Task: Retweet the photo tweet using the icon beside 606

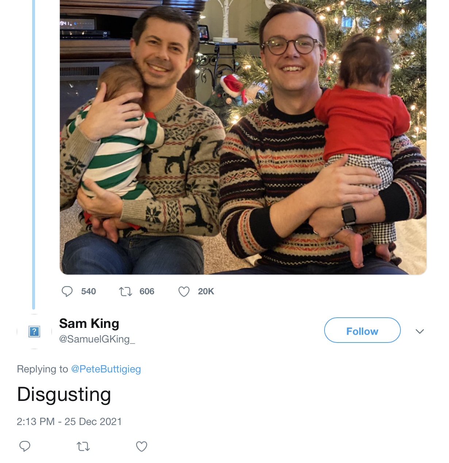Action: [126, 291]
